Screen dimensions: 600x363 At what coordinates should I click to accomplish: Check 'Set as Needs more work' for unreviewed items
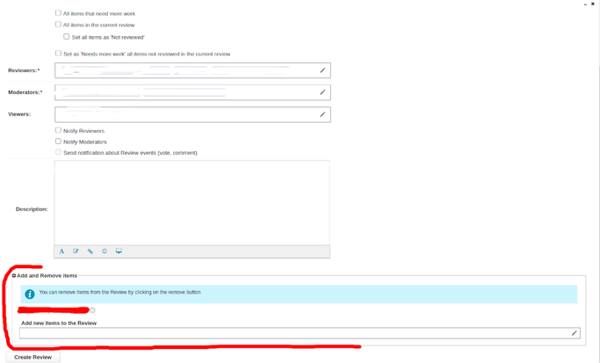pos(58,54)
